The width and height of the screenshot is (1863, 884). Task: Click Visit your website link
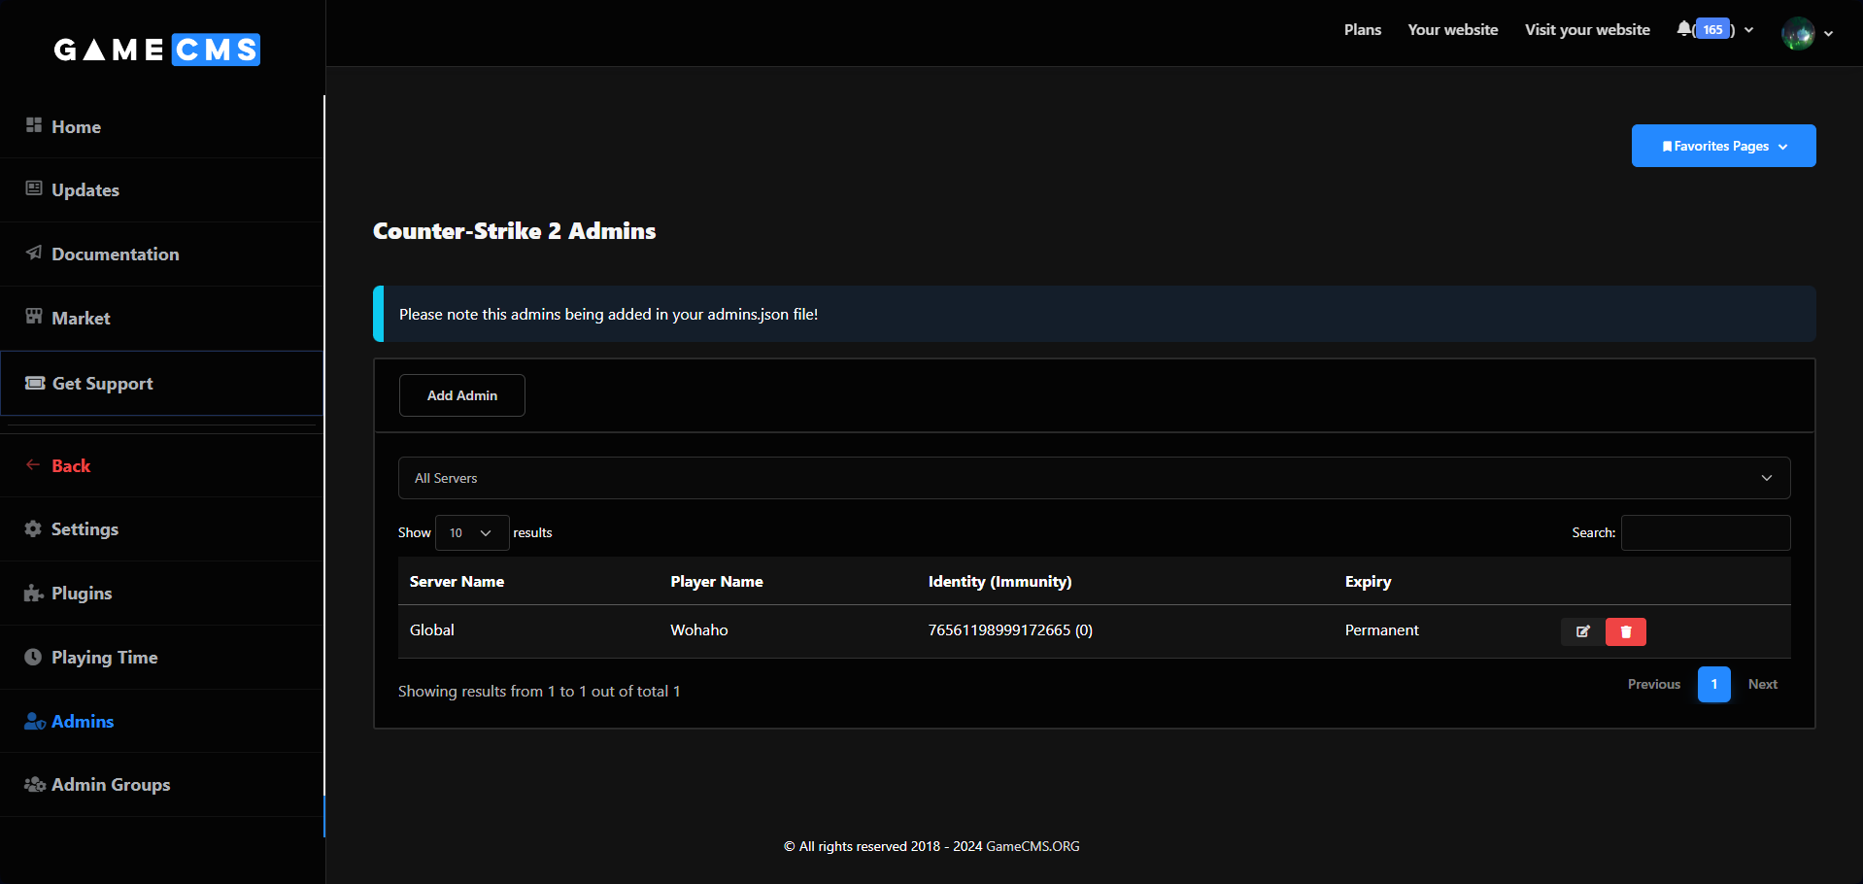point(1587,30)
